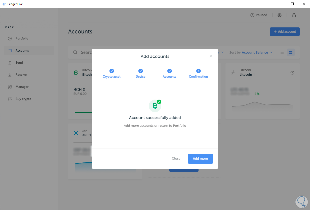Screen dimensions: 310x210
Task: Click the Device step checkmark
Action: [141, 71]
